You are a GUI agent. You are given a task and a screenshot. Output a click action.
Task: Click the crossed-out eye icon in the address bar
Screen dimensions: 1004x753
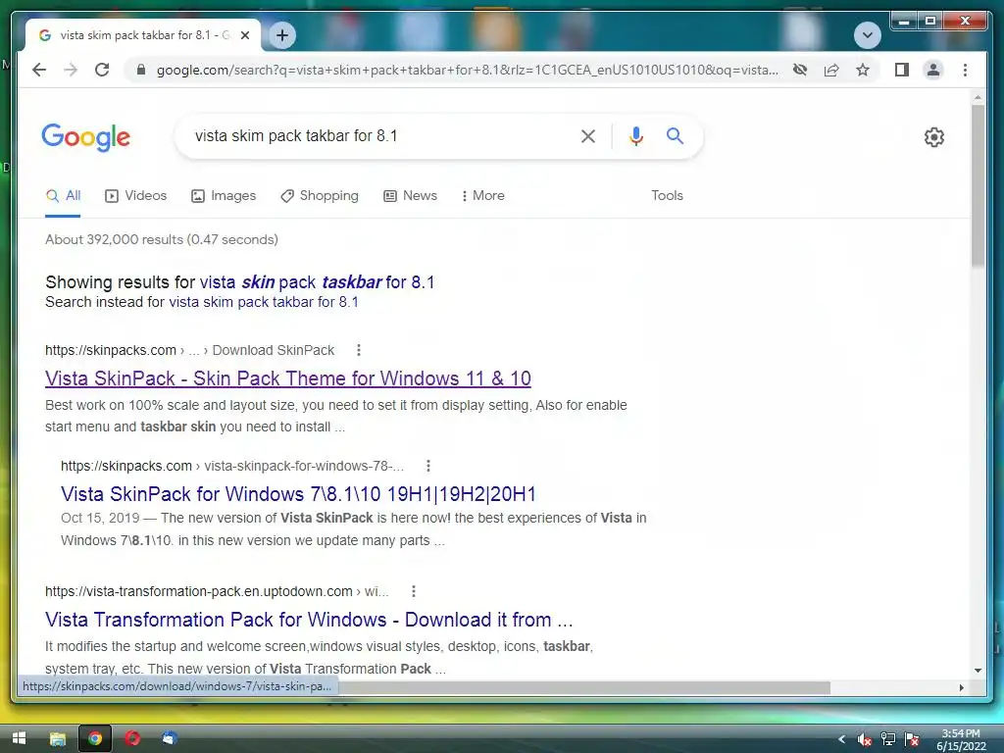click(800, 70)
